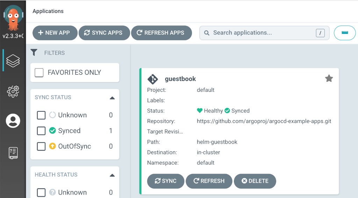Click the Unknown sync status circle icon
The width and height of the screenshot is (358, 198).
(52, 115)
